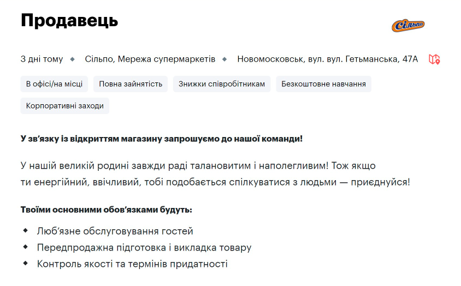Click the "Твоїми основними обов'язками будуть" heading
The height and width of the screenshot is (286, 461).
point(107,210)
